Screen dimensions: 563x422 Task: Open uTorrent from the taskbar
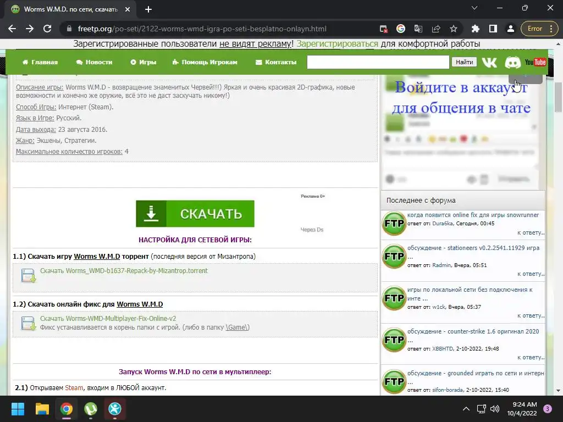[91, 409]
